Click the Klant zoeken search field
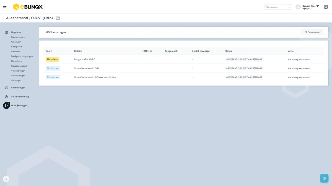 tap(278, 7)
